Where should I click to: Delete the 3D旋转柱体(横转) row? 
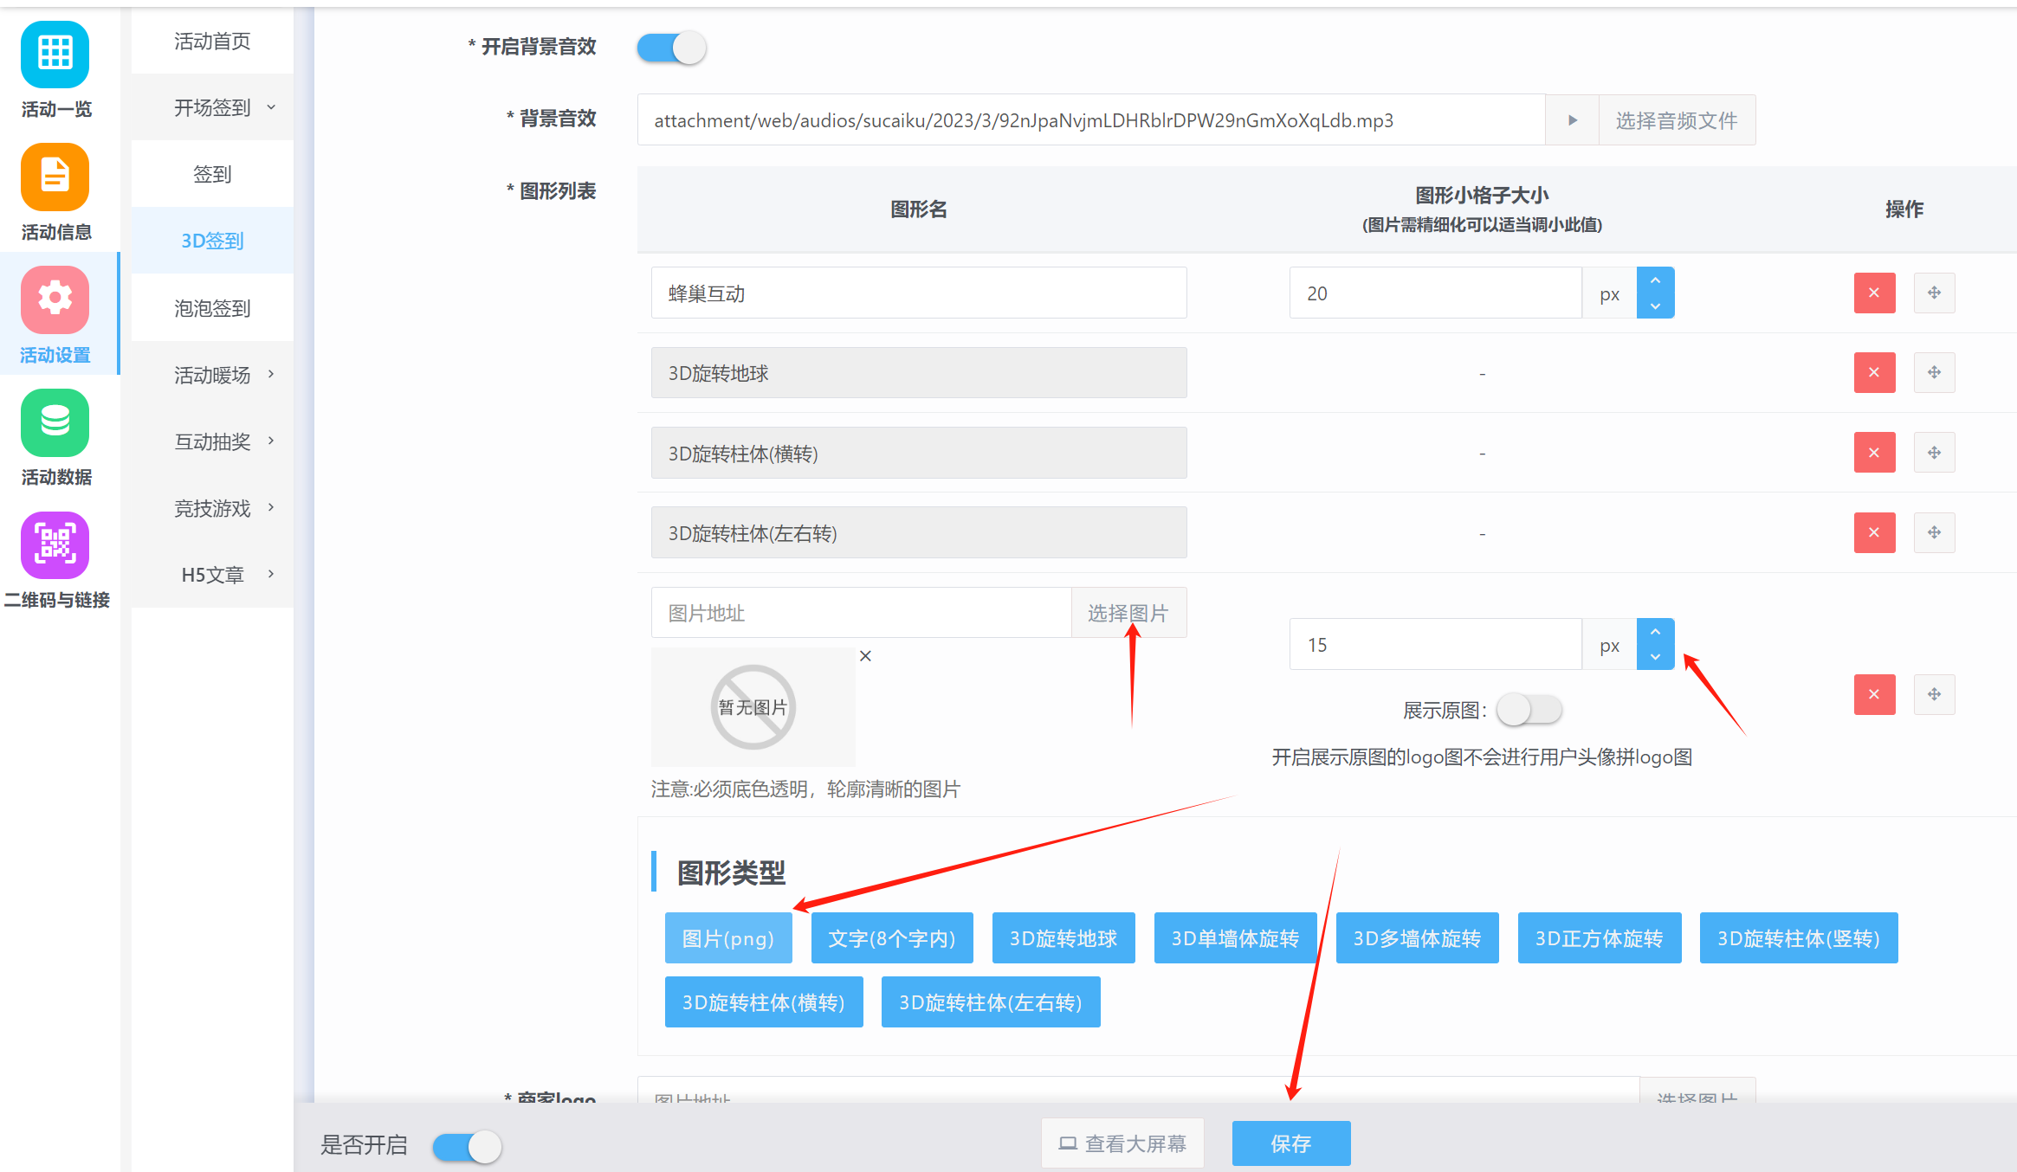coord(1874,453)
